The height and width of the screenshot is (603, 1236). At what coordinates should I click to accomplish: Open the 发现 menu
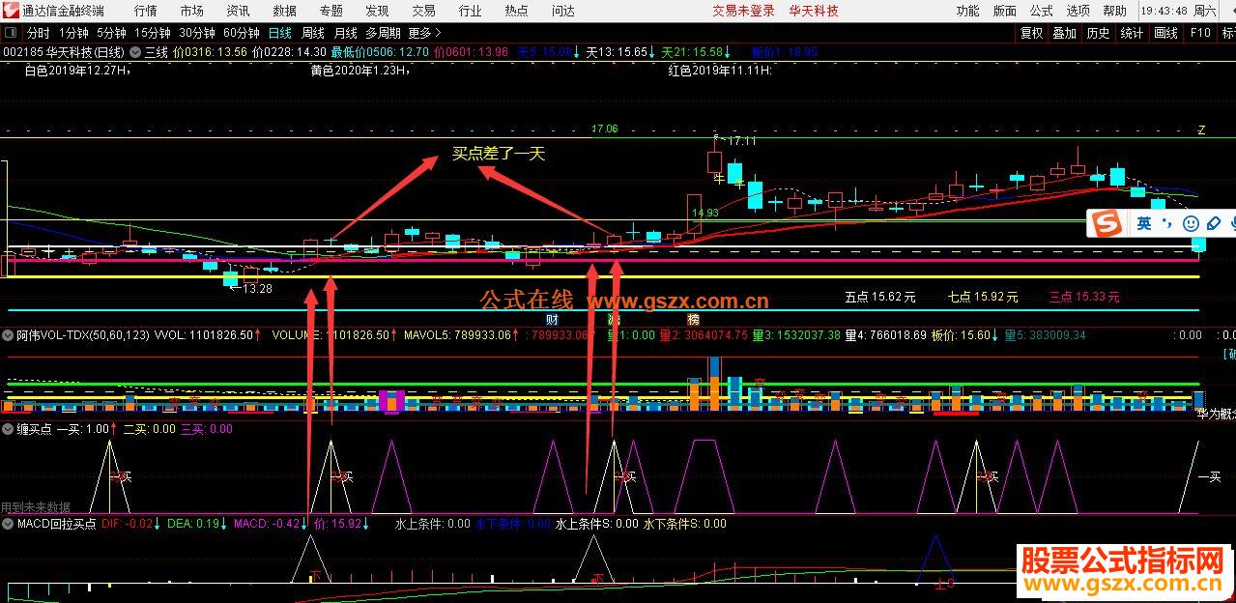pyautogui.click(x=377, y=11)
